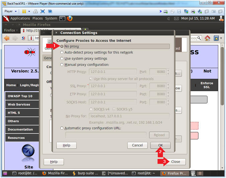The height and width of the screenshot is (178, 226).
Task: Click the OWASP blue logo on page
Action: point(28,151)
